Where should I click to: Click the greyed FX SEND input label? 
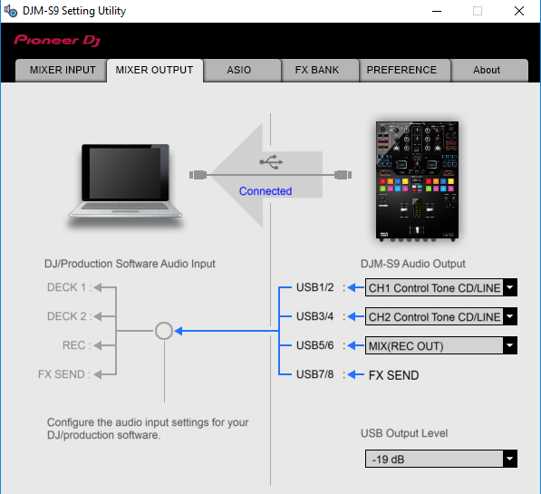point(61,374)
